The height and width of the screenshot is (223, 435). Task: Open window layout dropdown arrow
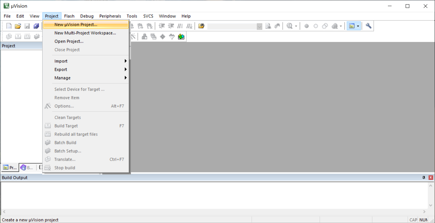[x=358, y=26]
